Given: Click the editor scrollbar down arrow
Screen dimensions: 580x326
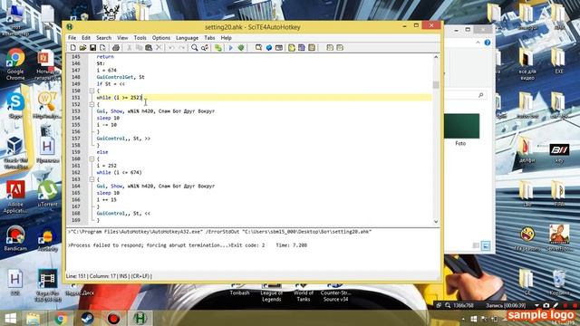Looking at the screenshot, I should click(436, 221).
